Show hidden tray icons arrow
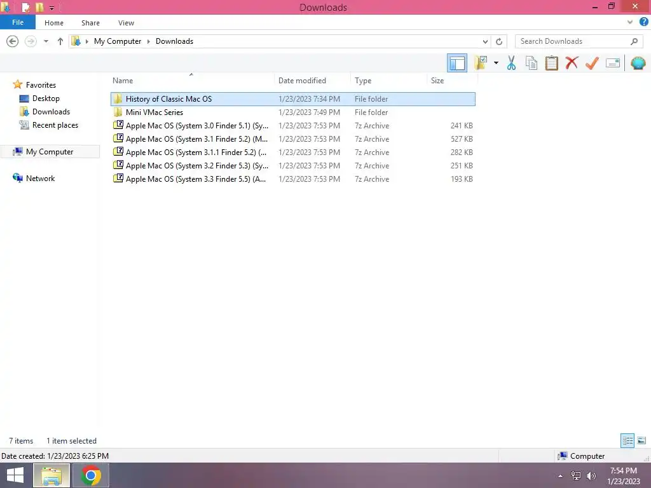The width and height of the screenshot is (651, 488). pos(560,476)
